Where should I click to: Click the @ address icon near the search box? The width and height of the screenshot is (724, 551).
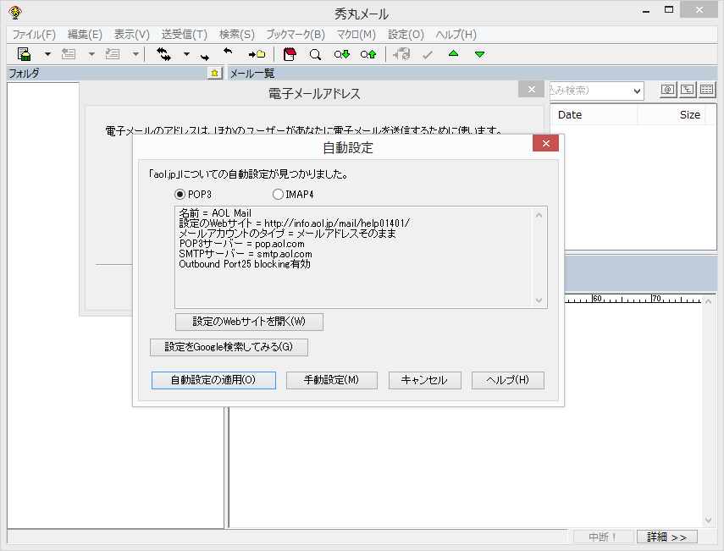[666, 88]
